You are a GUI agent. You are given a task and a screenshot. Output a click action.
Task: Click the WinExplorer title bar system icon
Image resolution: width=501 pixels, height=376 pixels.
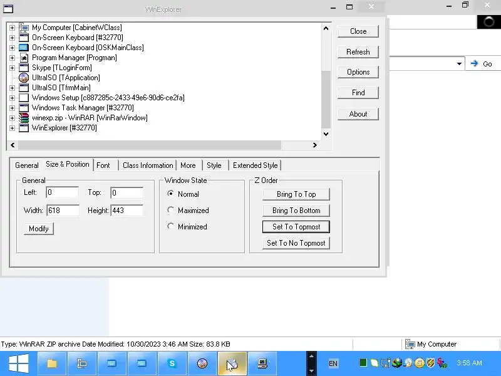click(8, 9)
